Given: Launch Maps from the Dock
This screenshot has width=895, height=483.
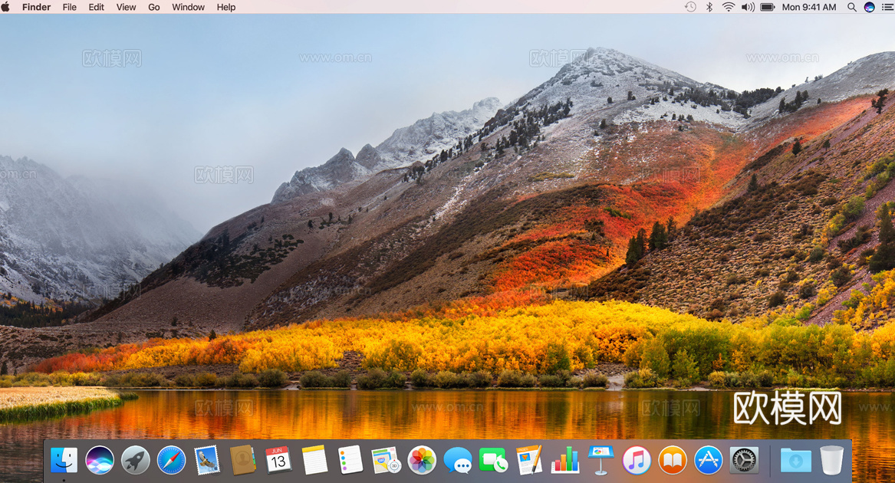Looking at the screenshot, I should pos(387,460).
